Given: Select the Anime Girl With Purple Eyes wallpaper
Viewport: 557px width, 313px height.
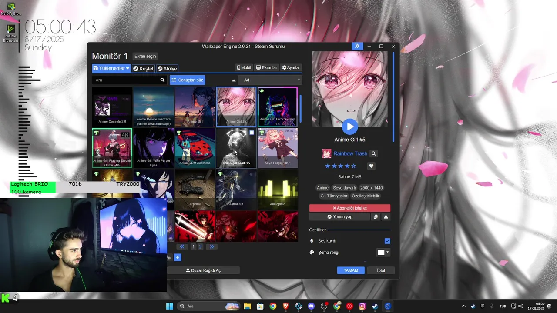Looking at the screenshot, I should point(154,148).
